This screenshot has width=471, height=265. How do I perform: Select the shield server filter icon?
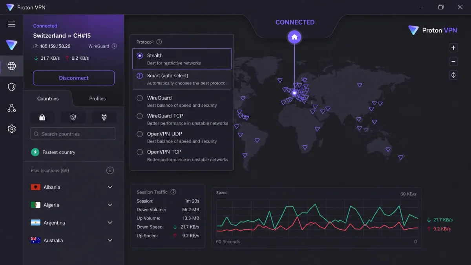pyautogui.click(x=73, y=117)
